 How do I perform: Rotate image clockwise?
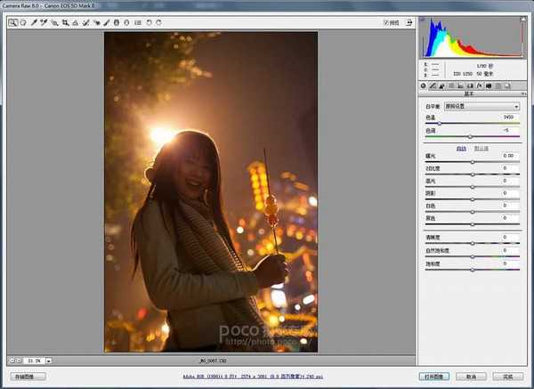[158, 22]
